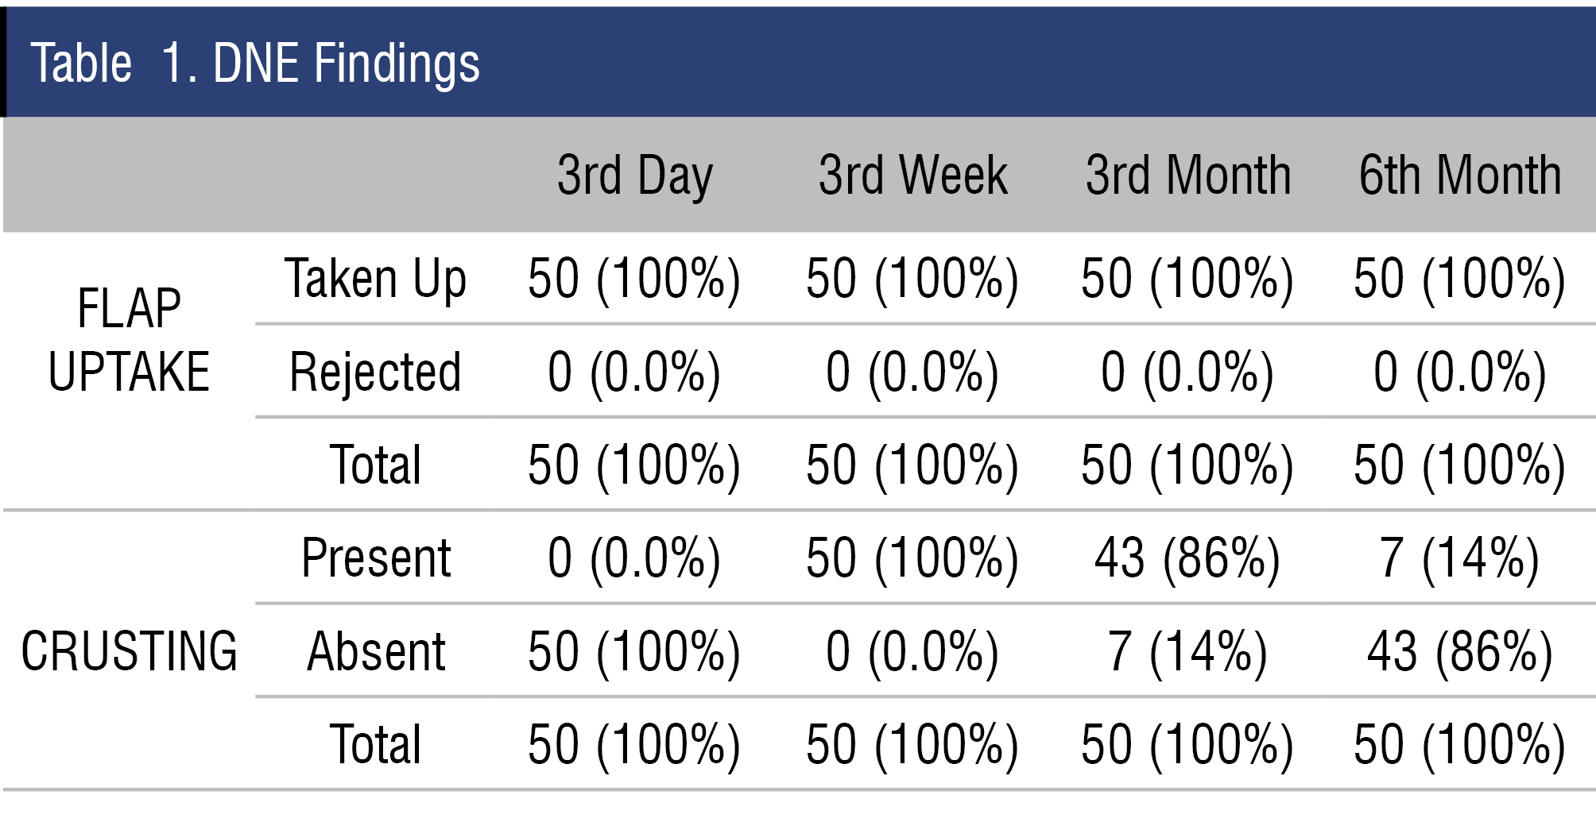Screen dimensions: 1596x822
Task: Select crusting Present value for 6th Month
Action: coord(1459,558)
